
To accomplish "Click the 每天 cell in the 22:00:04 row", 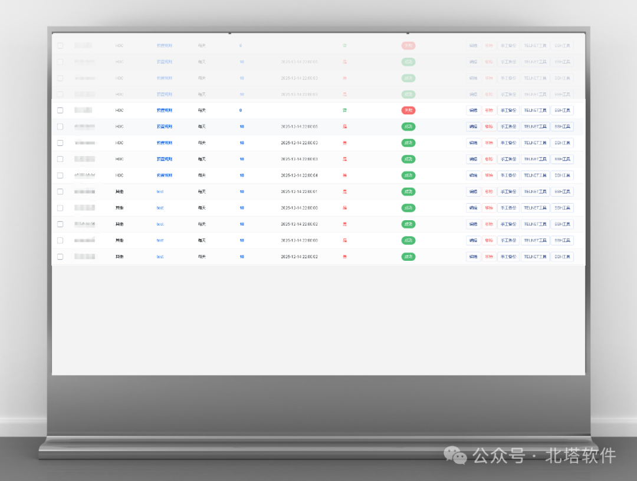I will pyautogui.click(x=202, y=175).
